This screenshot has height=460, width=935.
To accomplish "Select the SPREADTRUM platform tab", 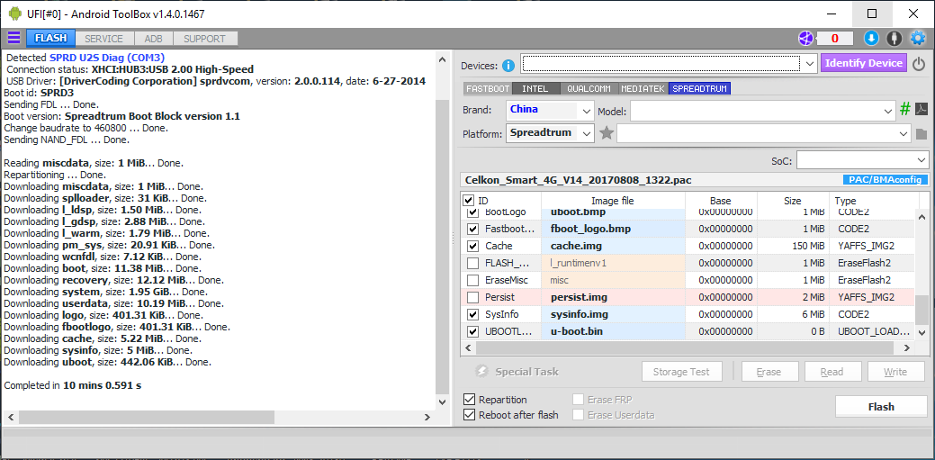I will click(x=699, y=88).
